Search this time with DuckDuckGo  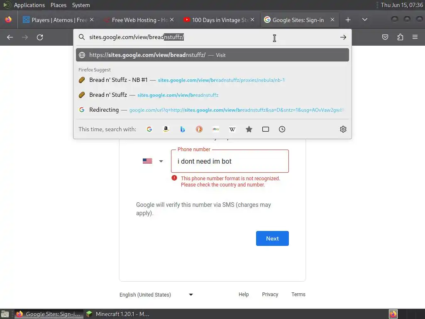pos(199,130)
